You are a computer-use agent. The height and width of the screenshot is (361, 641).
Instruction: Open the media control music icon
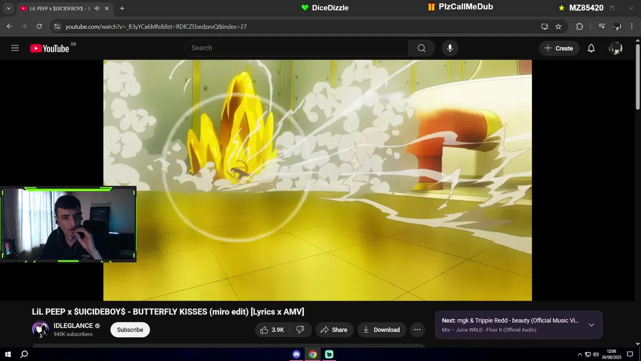click(x=602, y=27)
